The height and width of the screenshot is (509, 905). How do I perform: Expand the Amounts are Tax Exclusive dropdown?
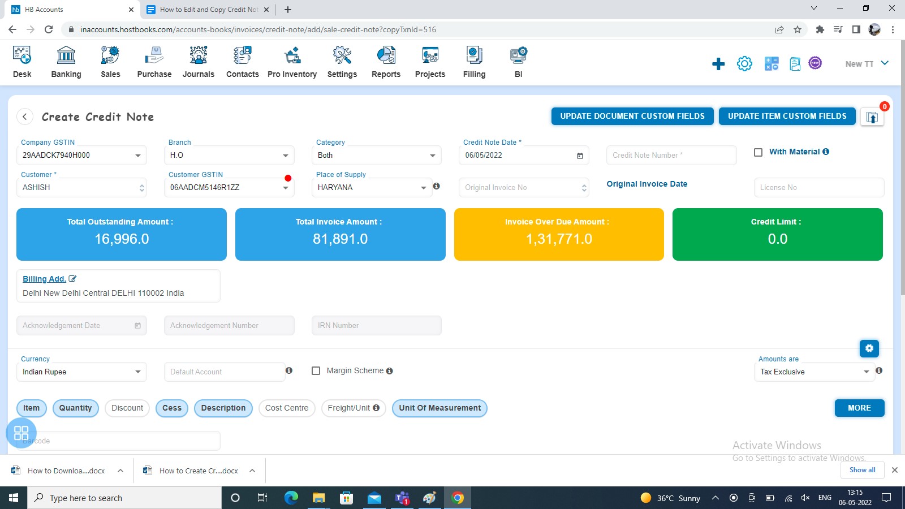(815, 372)
